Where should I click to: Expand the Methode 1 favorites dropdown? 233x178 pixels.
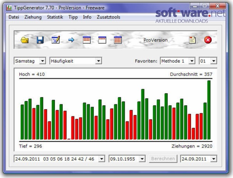click(x=192, y=61)
